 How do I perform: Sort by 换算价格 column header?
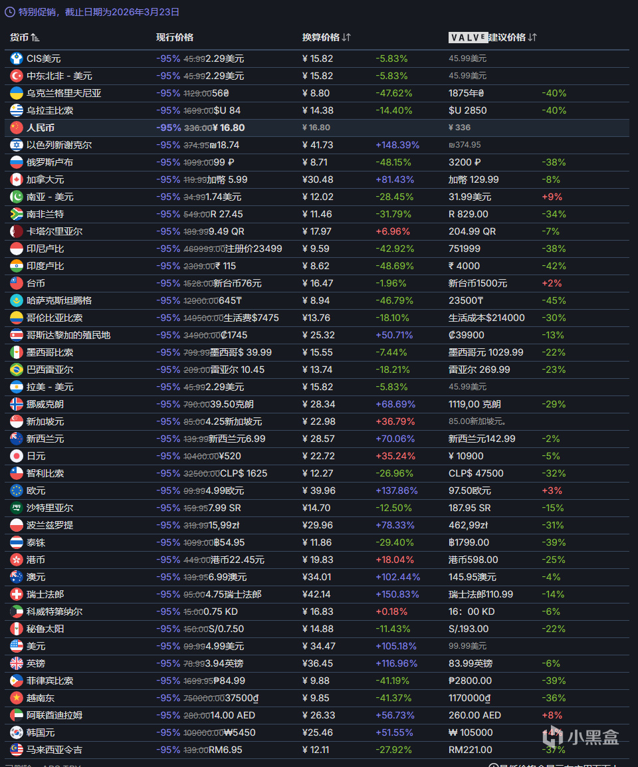pos(326,37)
